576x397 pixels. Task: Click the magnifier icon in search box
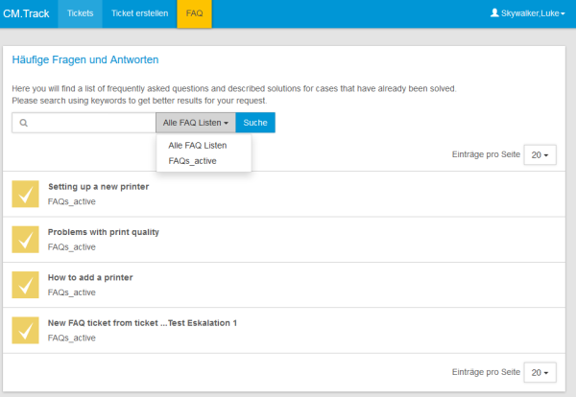pyautogui.click(x=23, y=123)
